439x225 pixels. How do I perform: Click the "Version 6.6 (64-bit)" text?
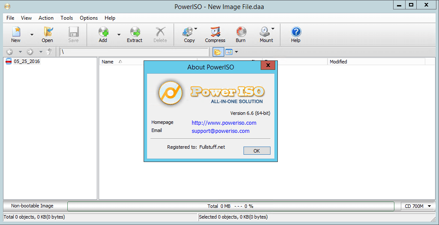pyautogui.click(x=250, y=113)
